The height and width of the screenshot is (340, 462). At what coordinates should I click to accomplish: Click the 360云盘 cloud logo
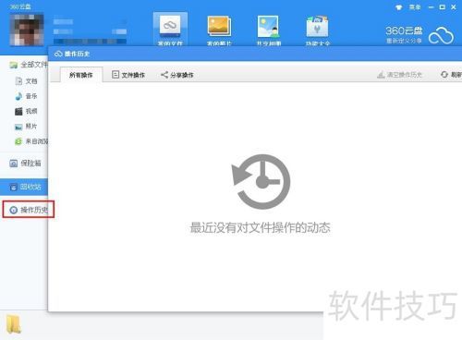pyautogui.click(x=441, y=36)
